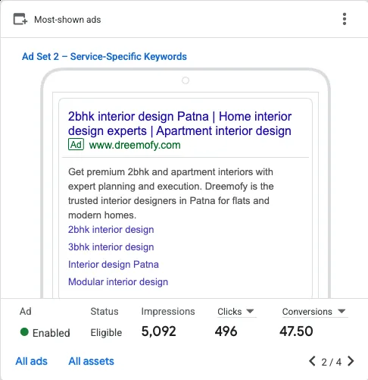Go to the next ad with the right chevron
The image size is (368, 380).
(351, 361)
